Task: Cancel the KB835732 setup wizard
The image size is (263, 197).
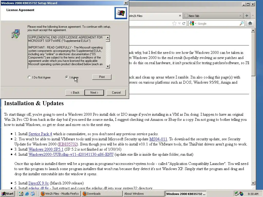Action: click(116, 92)
